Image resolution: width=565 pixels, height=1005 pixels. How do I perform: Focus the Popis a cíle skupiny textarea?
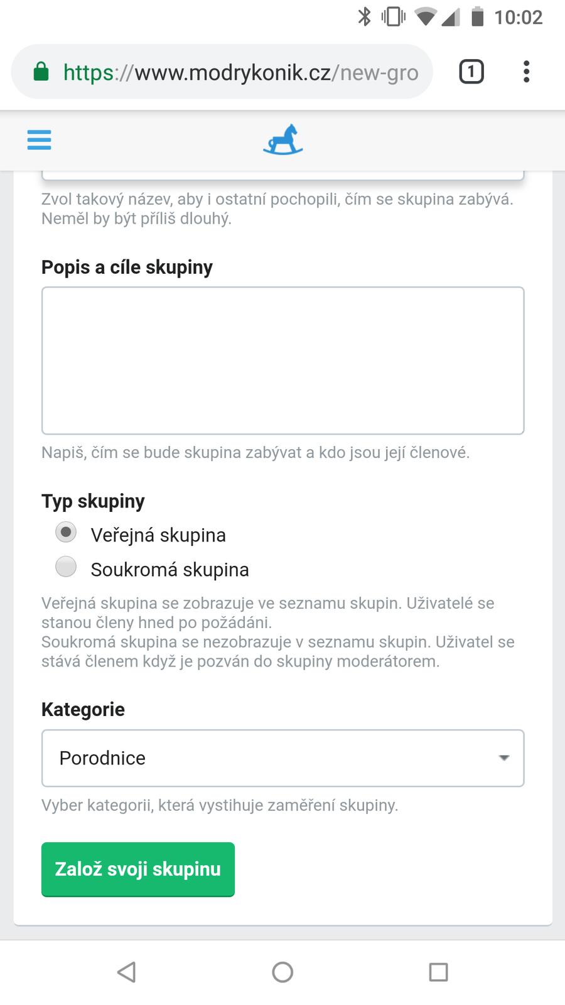(x=282, y=361)
